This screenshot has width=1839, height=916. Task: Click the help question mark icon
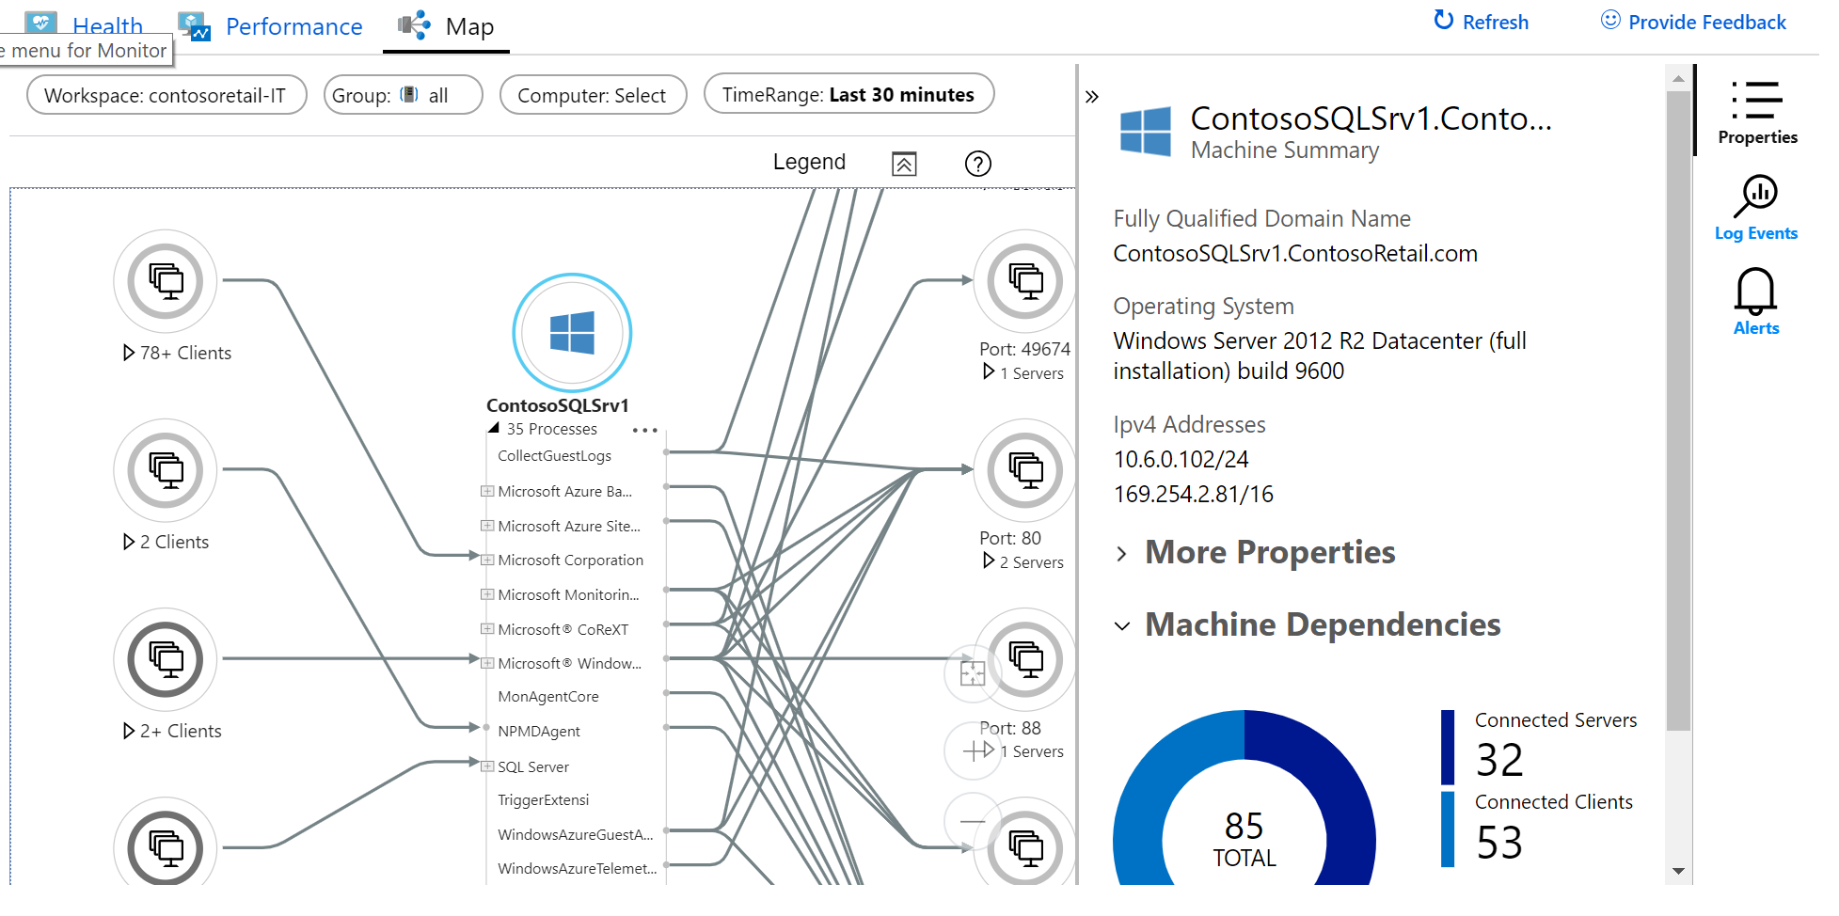[x=978, y=164]
